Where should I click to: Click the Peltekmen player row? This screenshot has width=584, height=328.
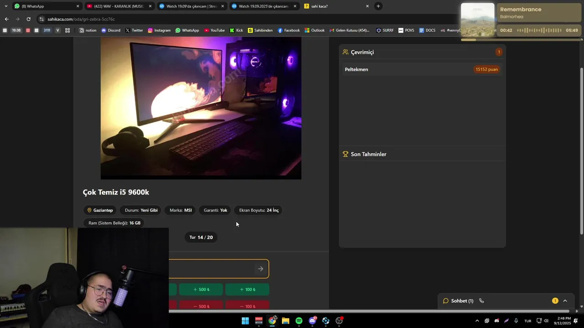coord(422,69)
